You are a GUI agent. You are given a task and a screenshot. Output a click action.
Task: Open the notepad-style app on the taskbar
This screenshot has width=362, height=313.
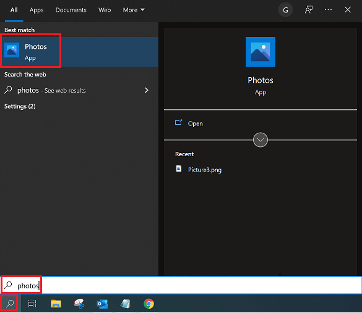[125, 304]
